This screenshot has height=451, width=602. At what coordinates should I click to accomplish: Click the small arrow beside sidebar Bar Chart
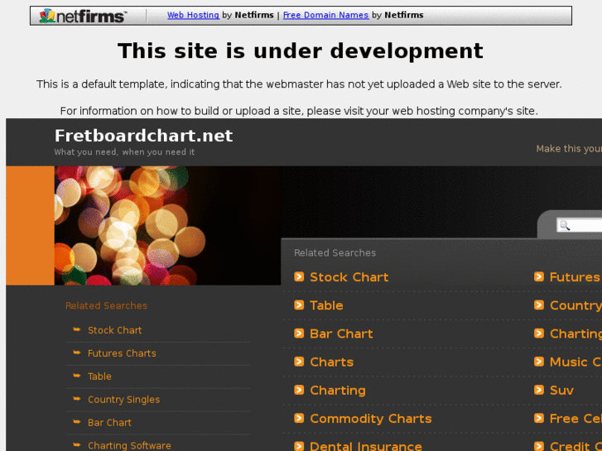(x=77, y=422)
